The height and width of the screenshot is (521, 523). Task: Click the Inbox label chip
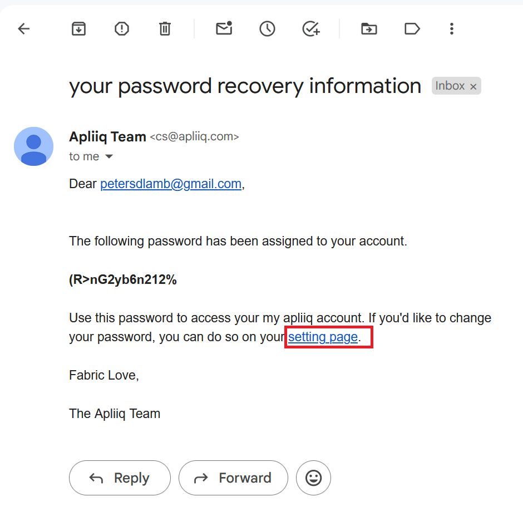pyautogui.click(x=450, y=86)
